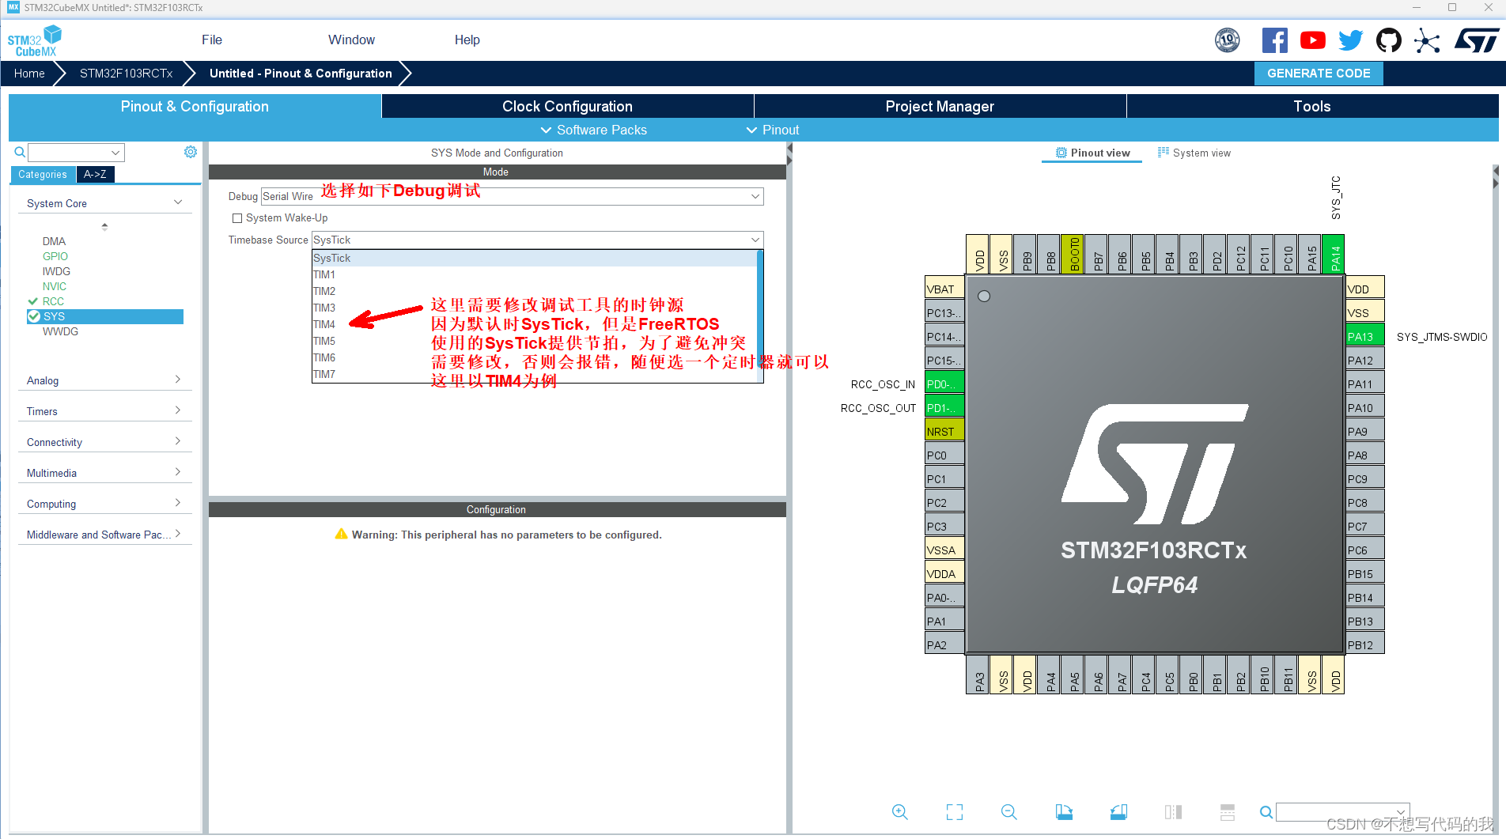Click the Untitled - Pinout & Configuration breadcrumb
1506x839 pixels.
[301, 74]
